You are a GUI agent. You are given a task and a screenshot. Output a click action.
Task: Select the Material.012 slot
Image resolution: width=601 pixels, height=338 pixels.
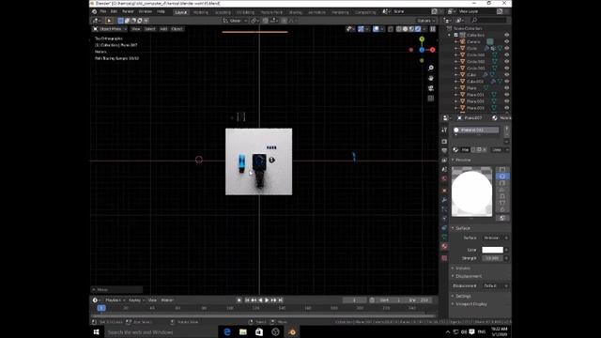[x=476, y=130]
